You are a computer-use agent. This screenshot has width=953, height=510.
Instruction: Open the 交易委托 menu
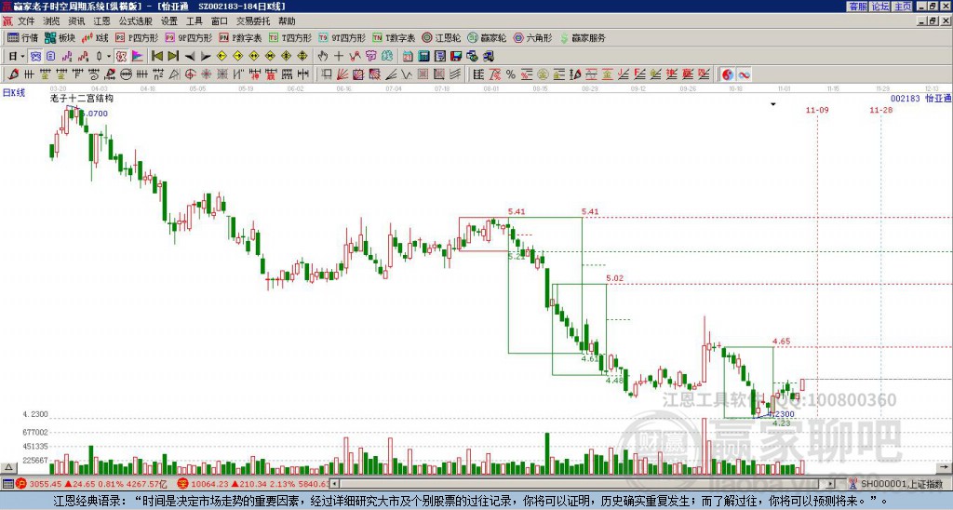point(253,21)
